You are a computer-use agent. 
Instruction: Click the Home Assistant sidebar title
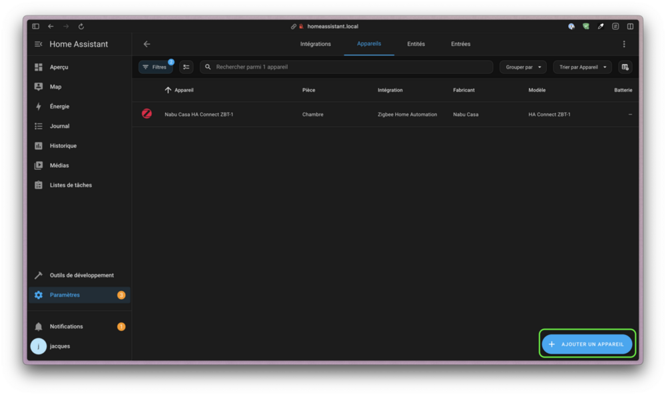pos(79,44)
